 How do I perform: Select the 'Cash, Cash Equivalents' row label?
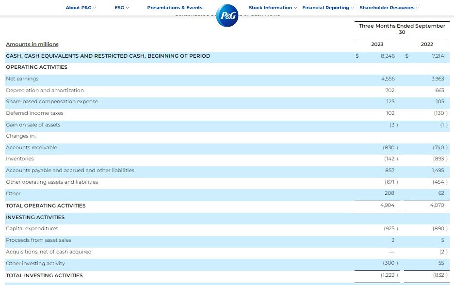point(108,56)
